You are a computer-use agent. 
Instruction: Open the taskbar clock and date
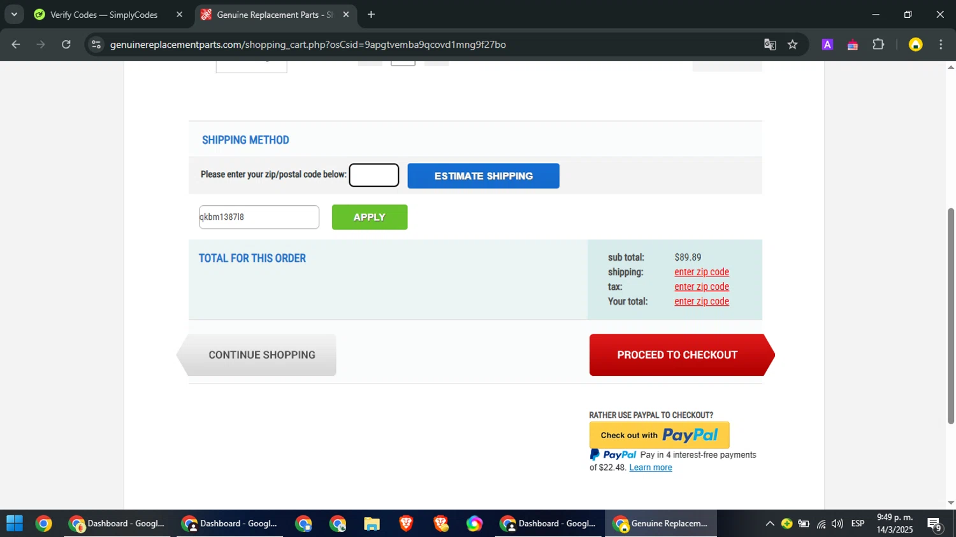[x=895, y=524]
